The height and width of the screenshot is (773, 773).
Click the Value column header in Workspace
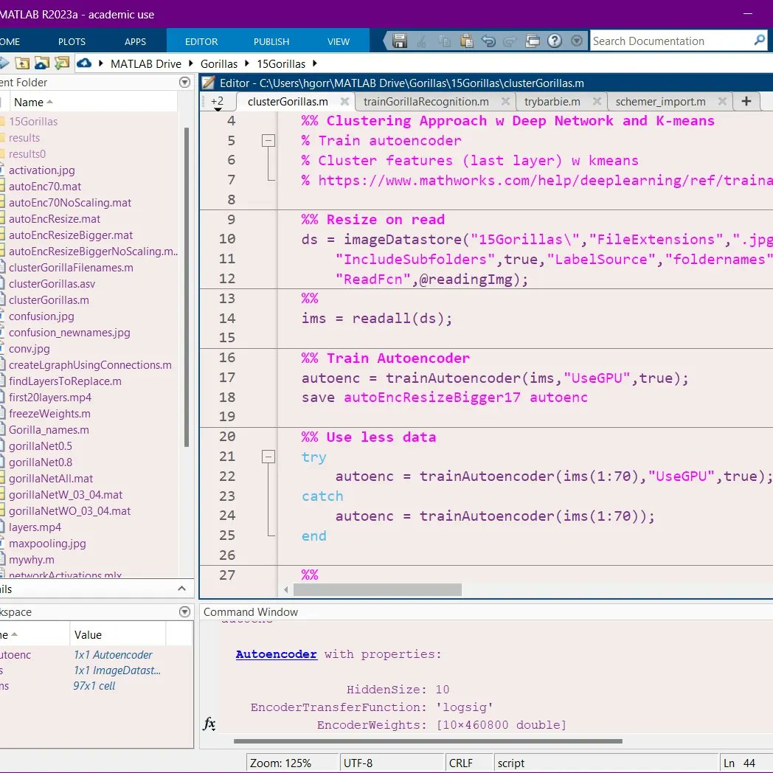click(117, 634)
